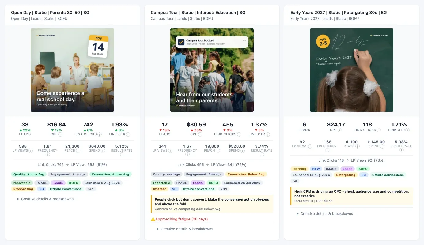Click Result Rate info icon in Early Years card
Image resolution: width=424 pixels, height=245 pixels.
pyautogui.click(x=401, y=150)
